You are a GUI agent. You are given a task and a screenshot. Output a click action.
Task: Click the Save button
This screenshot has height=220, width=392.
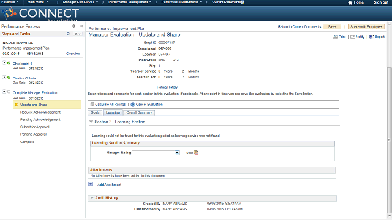(x=332, y=27)
